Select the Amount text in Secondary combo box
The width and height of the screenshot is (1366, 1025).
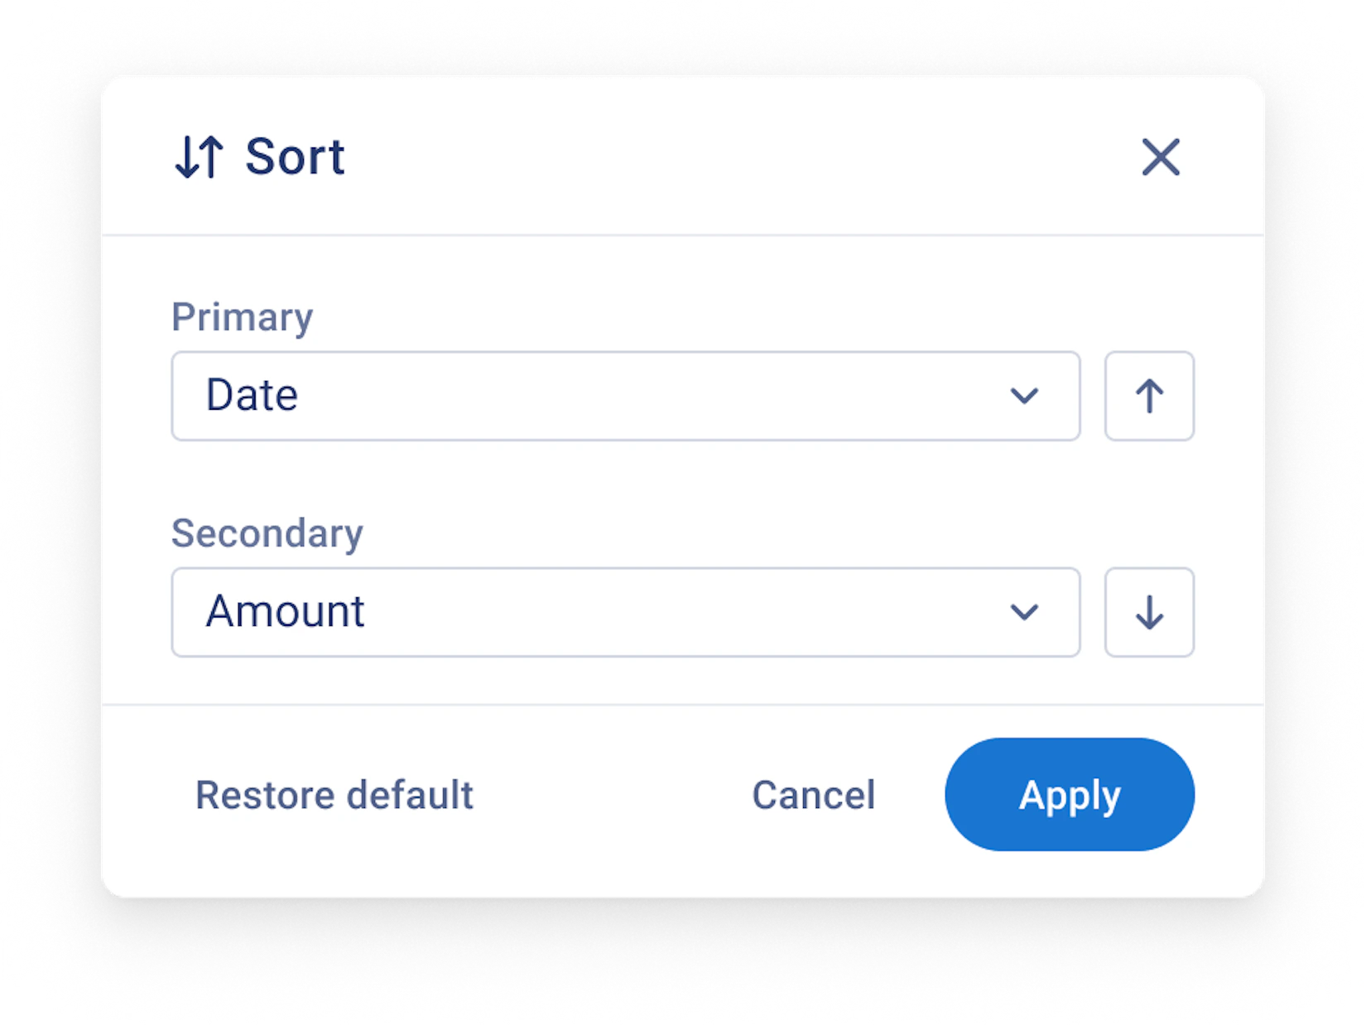[x=285, y=611]
